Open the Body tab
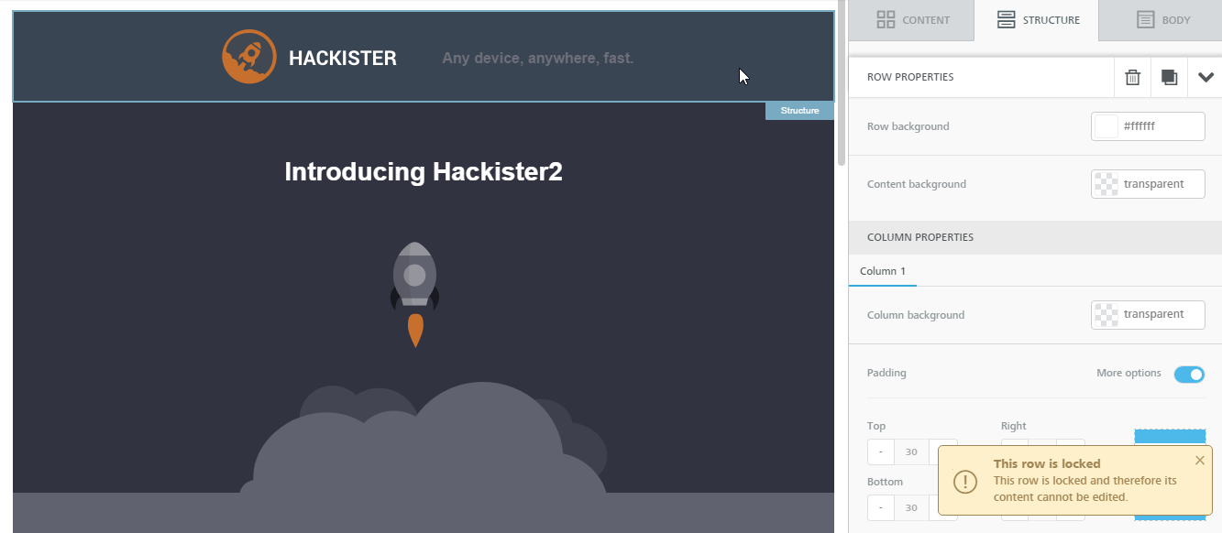Image resolution: width=1222 pixels, height=533 pixels. (1162, 20)
